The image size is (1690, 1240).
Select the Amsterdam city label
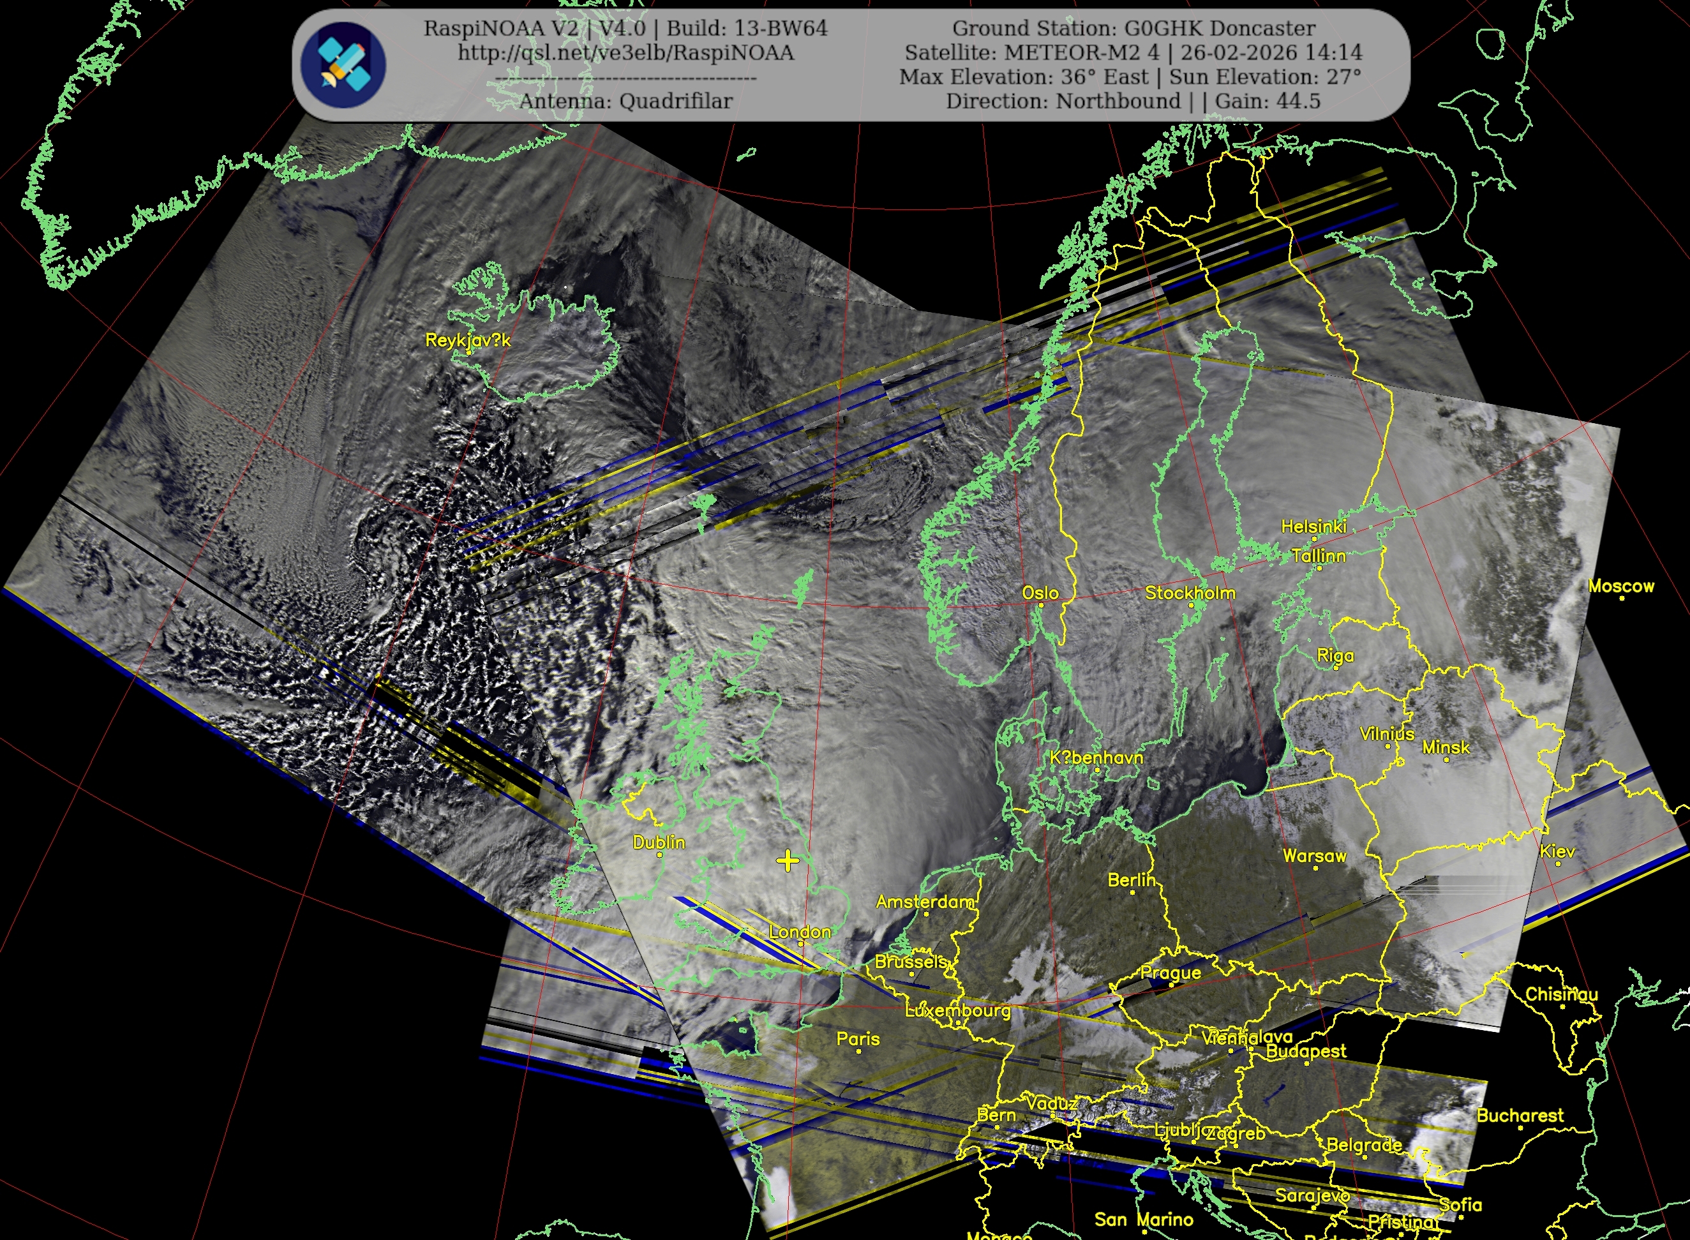(925, 902)
